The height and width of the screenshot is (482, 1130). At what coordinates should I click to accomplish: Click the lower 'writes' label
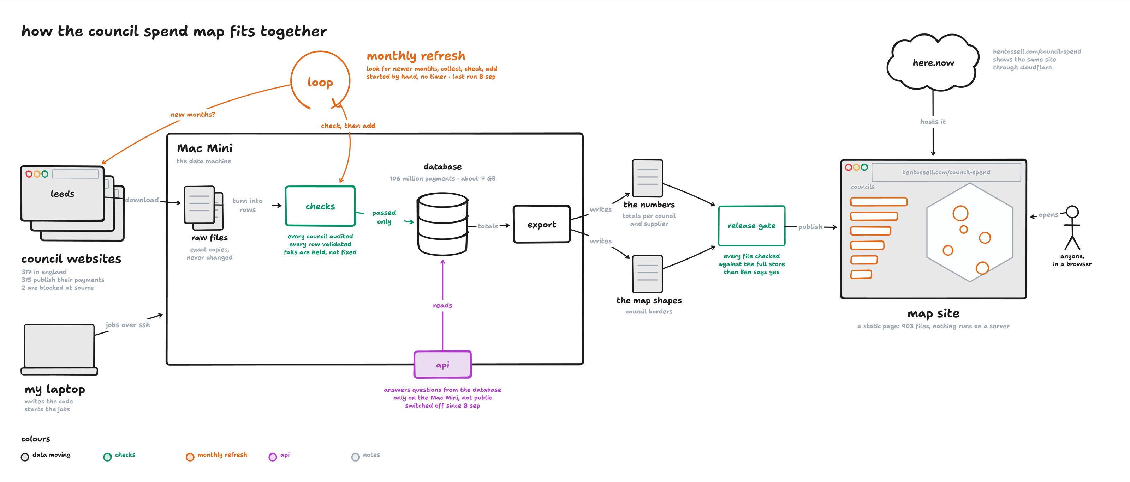point(600,241)
